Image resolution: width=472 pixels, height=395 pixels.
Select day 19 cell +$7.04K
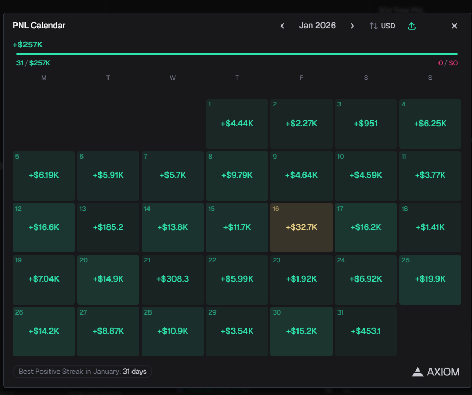coord(44,279)
